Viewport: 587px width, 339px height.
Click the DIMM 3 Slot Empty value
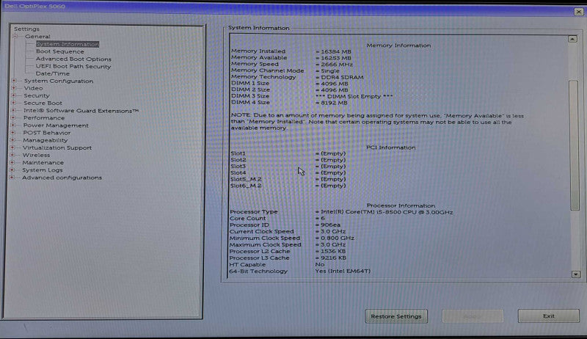pyautogui.click(x=354, y=96)
